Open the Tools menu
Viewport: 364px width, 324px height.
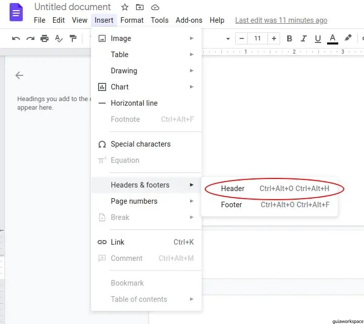pyautogui.click(x=159, y=20)
